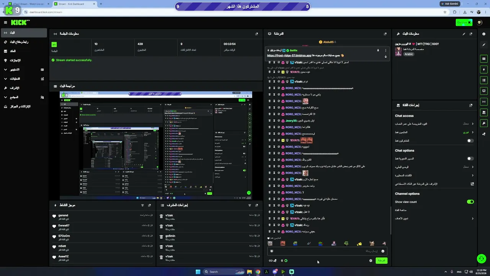The image size is (490, 276).
Task: Click the chat message input field
Action: pyautogui.click(x=327, y=251)
